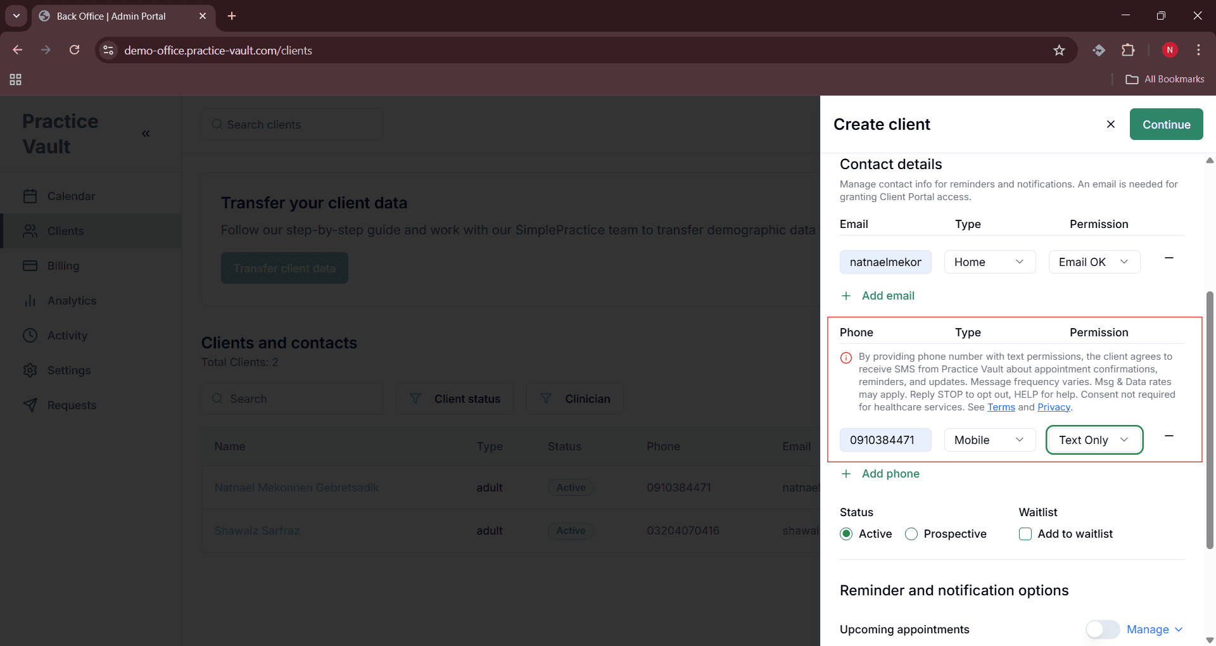Open the Email OK permission dropdown

tap(1094, 262)
